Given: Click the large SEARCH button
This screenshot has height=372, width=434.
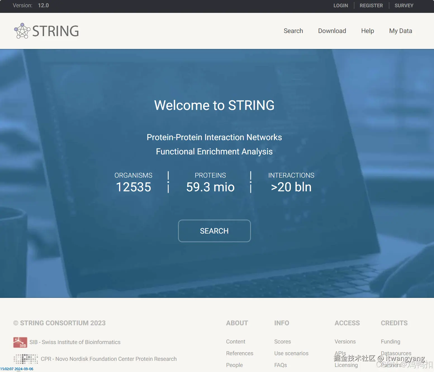Looking at the screenshot, I should click(x=214, y=231).
